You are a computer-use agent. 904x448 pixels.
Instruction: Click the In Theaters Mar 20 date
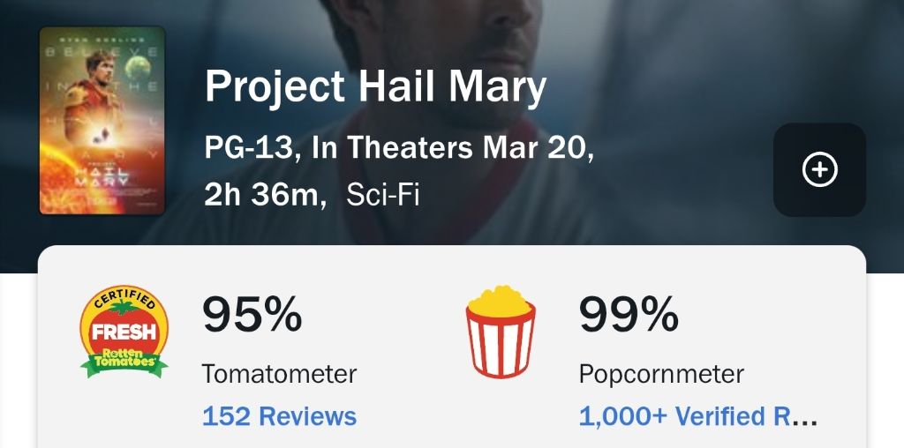(x=452, y=148)
